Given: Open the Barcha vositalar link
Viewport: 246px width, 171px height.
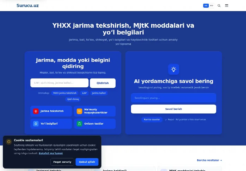Looking at the screenshot, I should 209,160.
